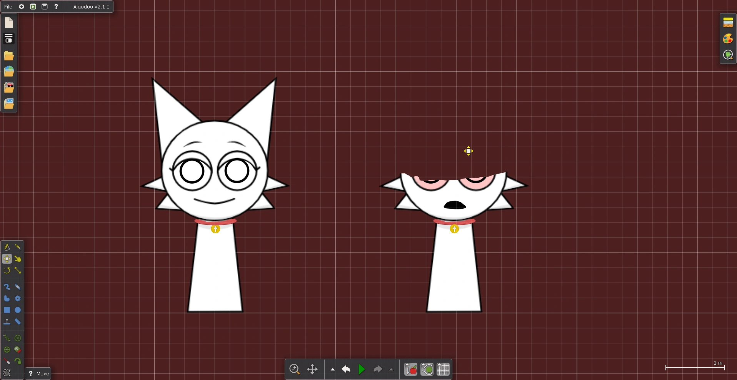Toggle the grid display

pos(443,369)
